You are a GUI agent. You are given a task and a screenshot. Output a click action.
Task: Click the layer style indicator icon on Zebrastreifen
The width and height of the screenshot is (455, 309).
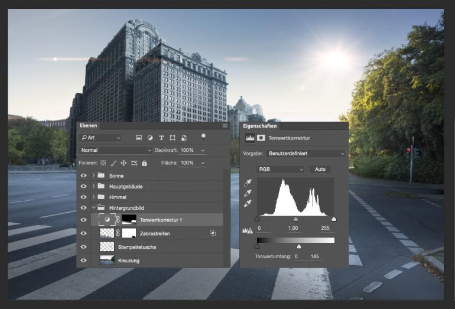213,233
